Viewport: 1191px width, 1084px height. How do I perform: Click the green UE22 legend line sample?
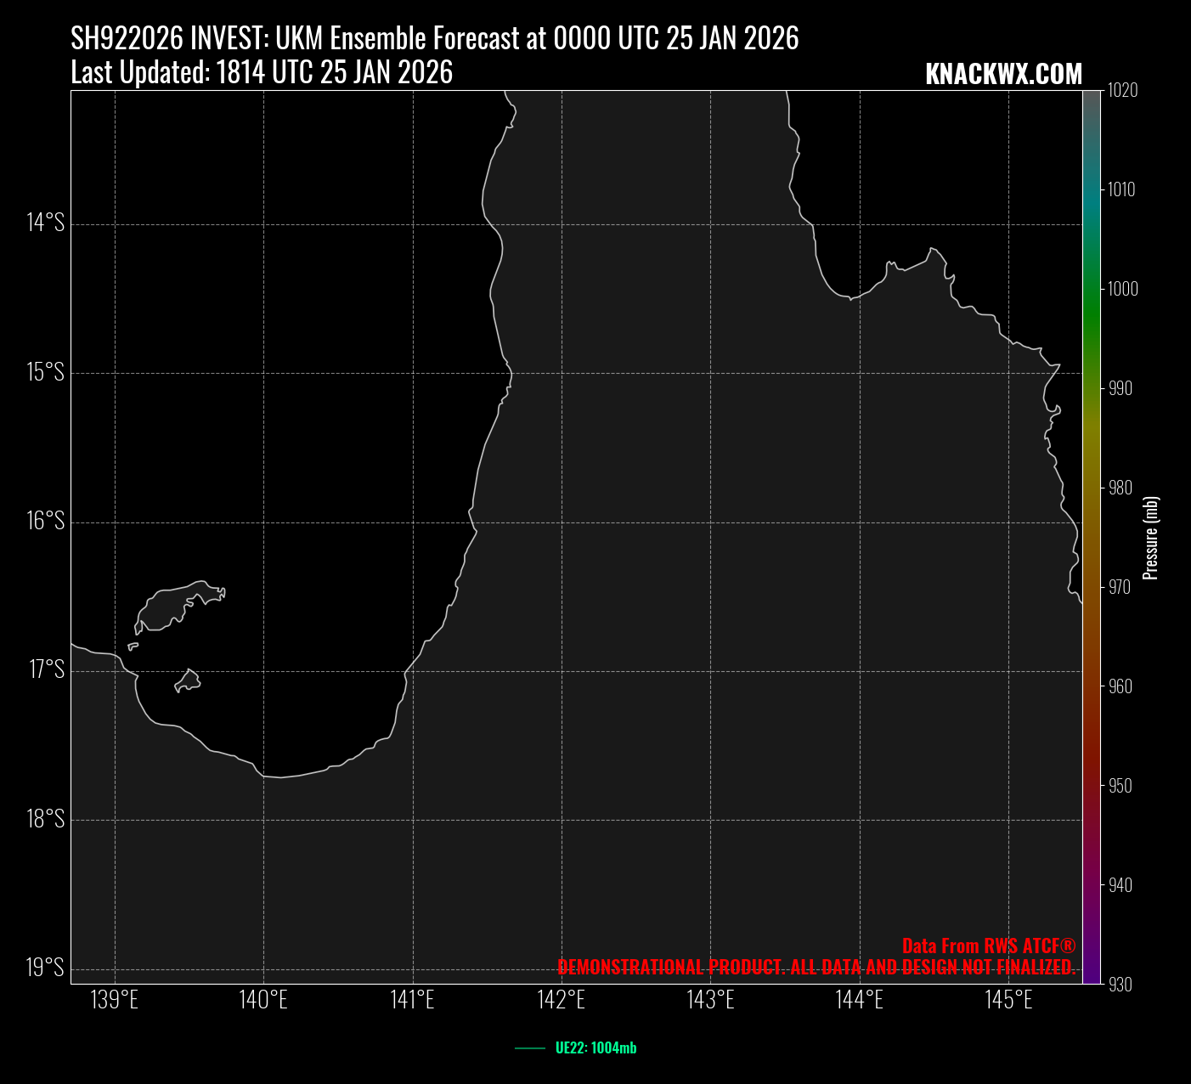pos(530,1048)
